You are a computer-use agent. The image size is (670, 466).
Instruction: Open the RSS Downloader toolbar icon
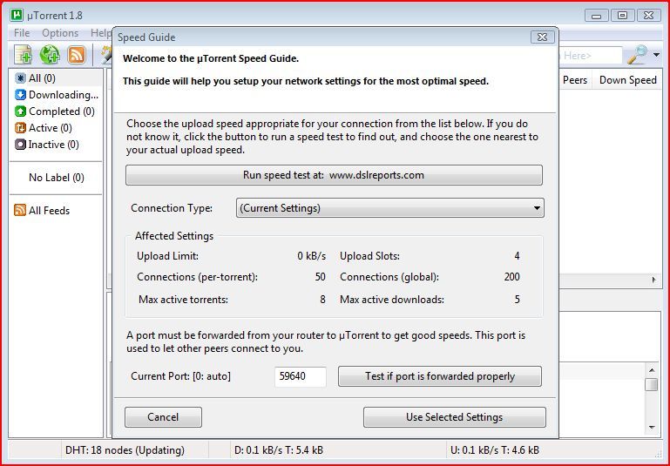tap(77, 55)
